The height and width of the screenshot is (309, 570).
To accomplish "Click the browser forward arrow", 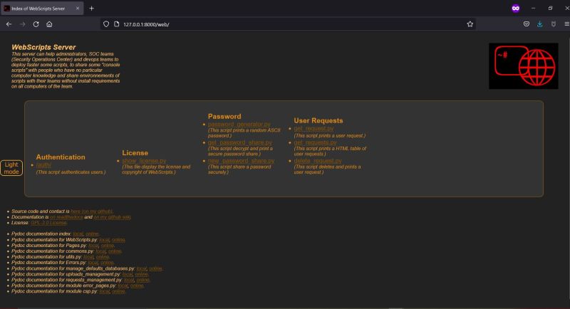I will (x=23, y=24).
